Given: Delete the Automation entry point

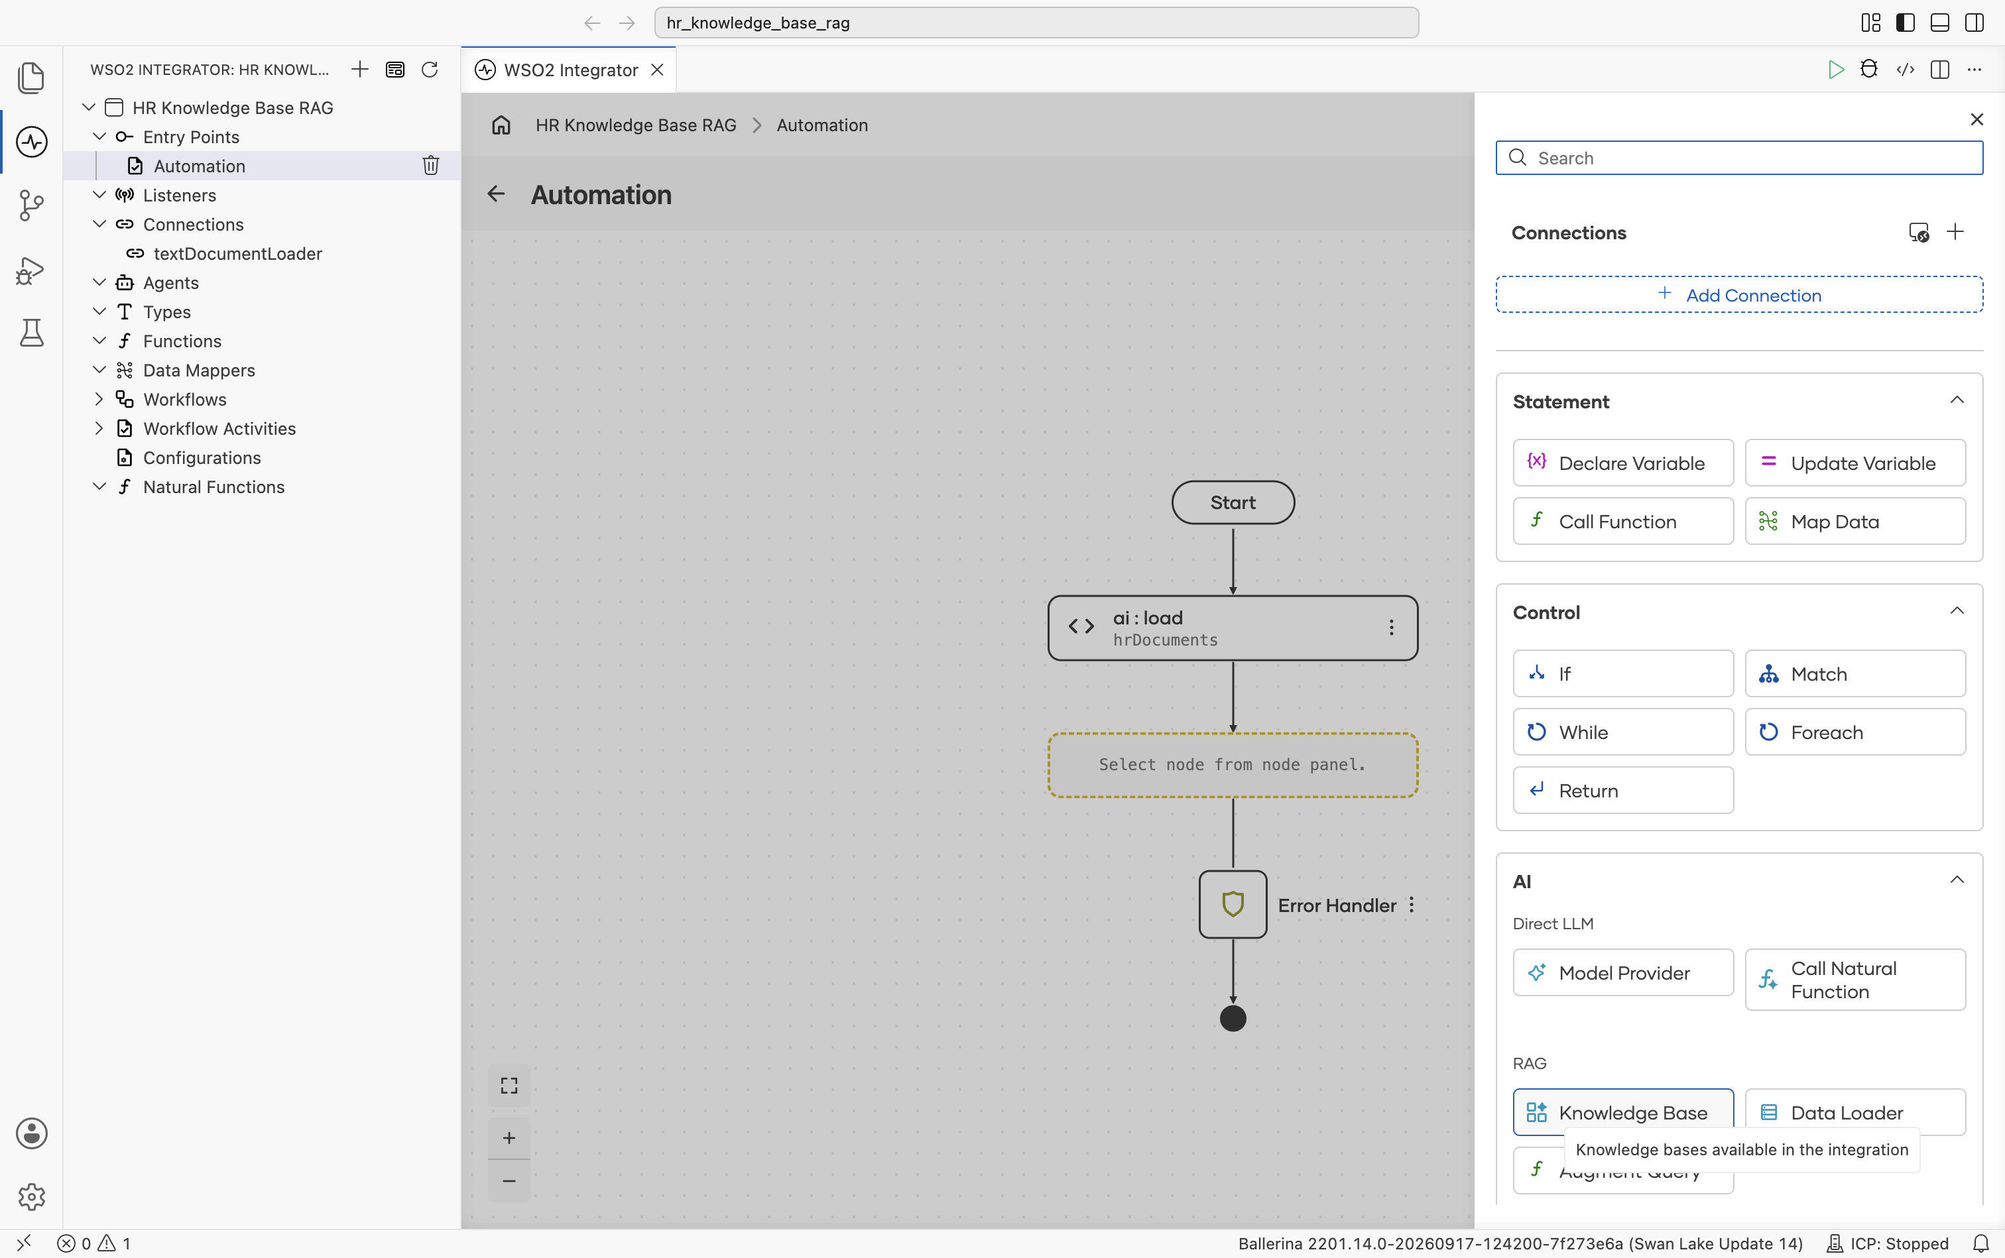Looking at the screenshot, I should tap(430, 166).
